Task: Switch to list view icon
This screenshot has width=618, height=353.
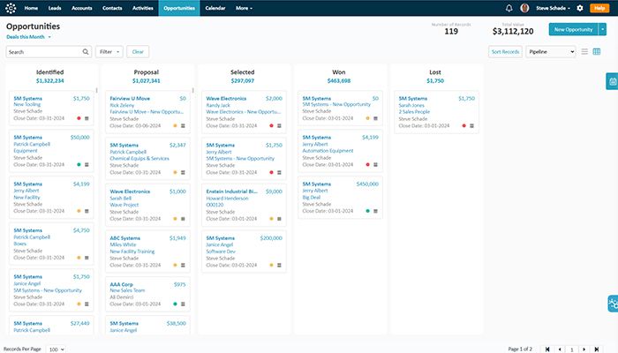Action: point(584,52)
